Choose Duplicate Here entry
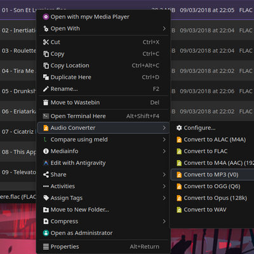254x254 pixels. point(104,77)
